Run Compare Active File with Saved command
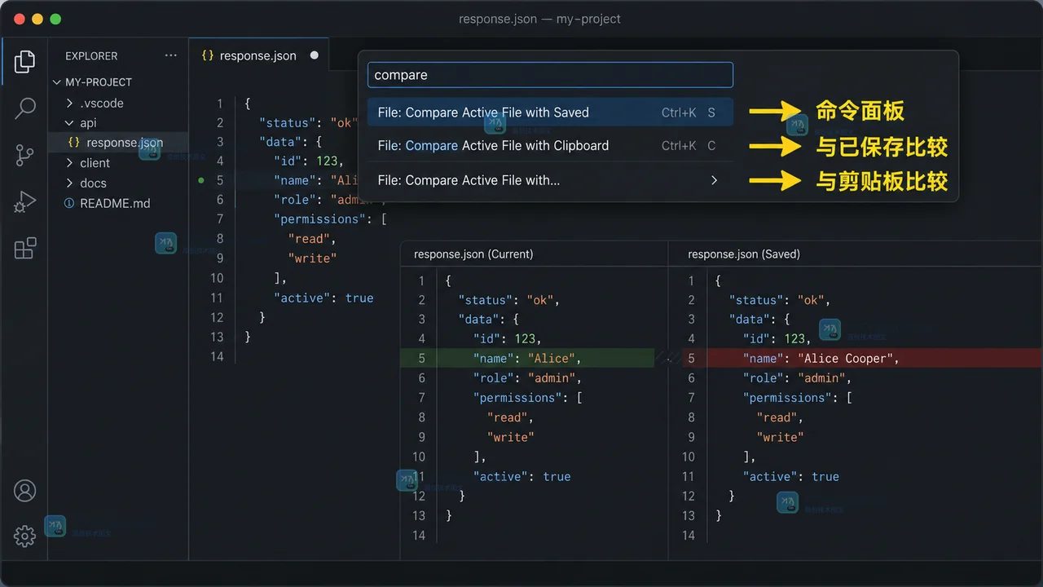1043x587 pixels. (x=550, y=113)
